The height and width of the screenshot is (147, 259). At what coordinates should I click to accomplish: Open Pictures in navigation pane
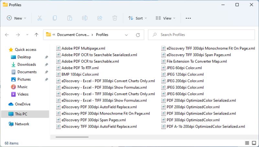tap(24, 79)
